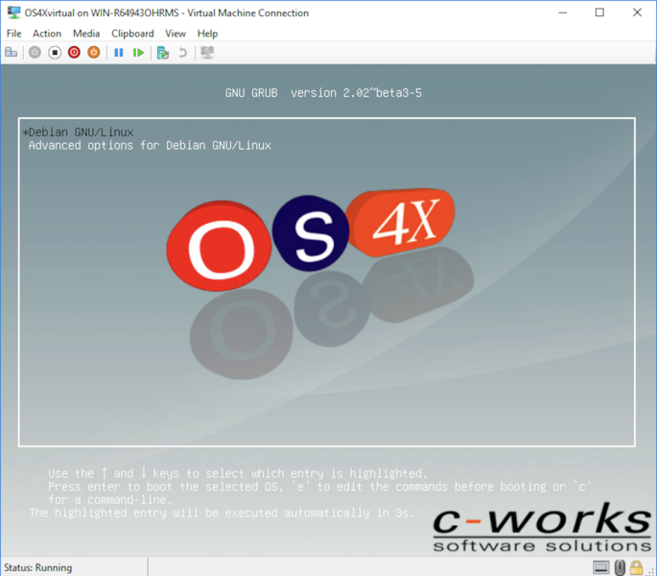This screenshot has height=576, width=657.
Task: Click the orange Save state icon
Action: click(93, 53)
